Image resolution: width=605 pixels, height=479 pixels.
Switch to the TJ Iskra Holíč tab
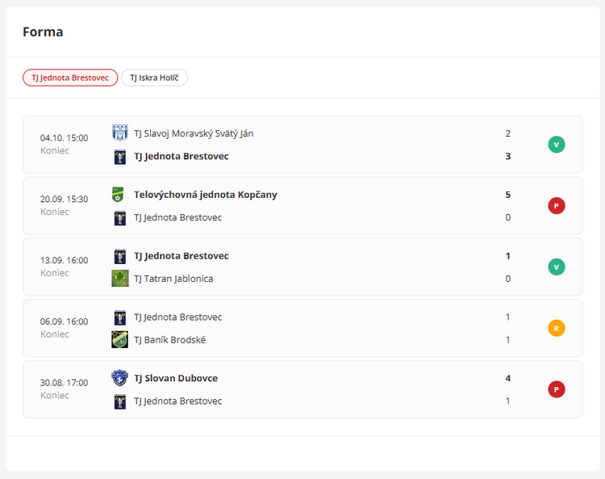pos(154,78)
